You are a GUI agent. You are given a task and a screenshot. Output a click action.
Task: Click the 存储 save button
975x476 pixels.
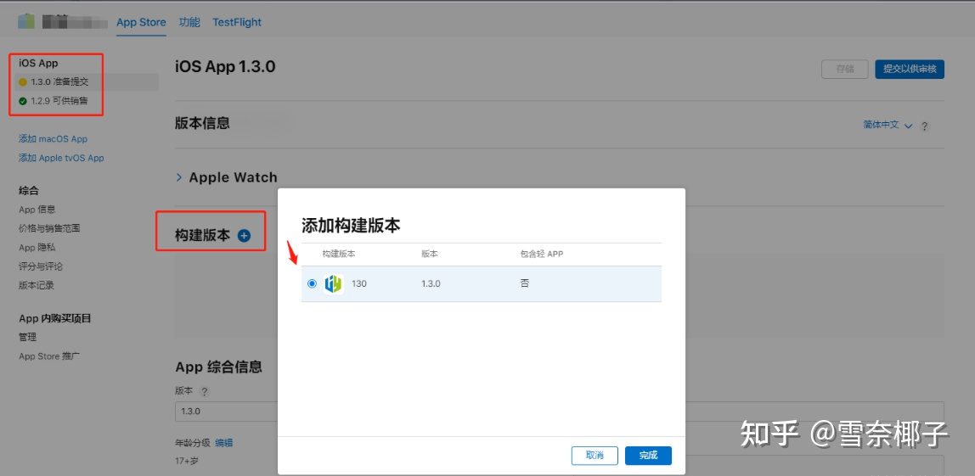(844, 69)
